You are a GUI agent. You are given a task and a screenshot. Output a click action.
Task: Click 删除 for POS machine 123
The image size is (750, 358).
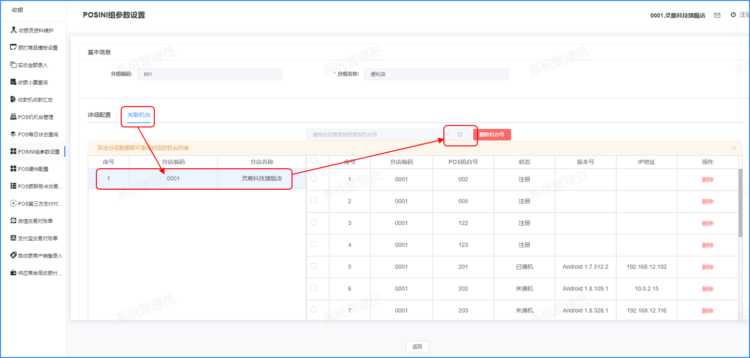(708, 245)
